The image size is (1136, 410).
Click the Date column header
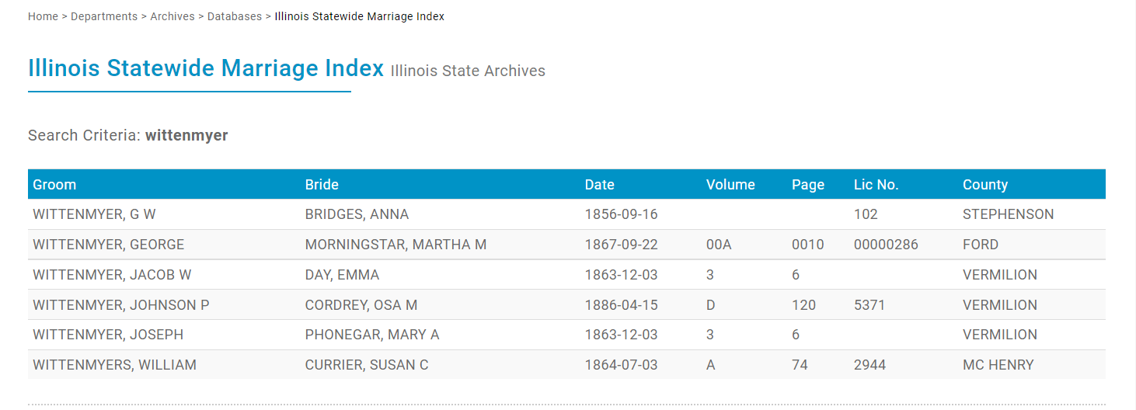click(x=599, y=185)
